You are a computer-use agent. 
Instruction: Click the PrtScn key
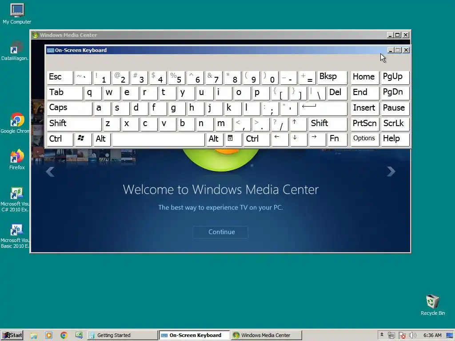click(365, 124)
